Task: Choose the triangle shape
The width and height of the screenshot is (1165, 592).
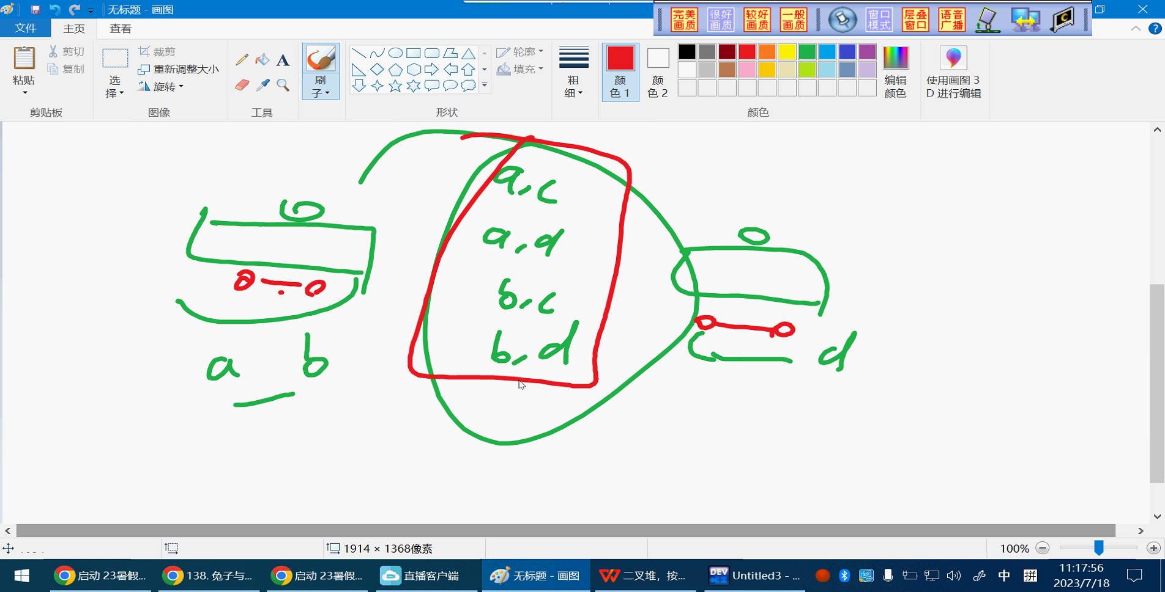Action: click(x=469, y=53)
